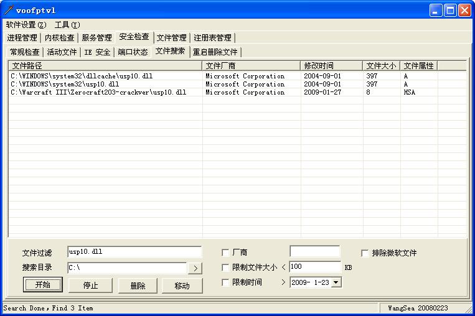The height and width of the screenshot is (316, 475).
Task: Switch to the 服务管理 tab
Action: tap(96, 38)
